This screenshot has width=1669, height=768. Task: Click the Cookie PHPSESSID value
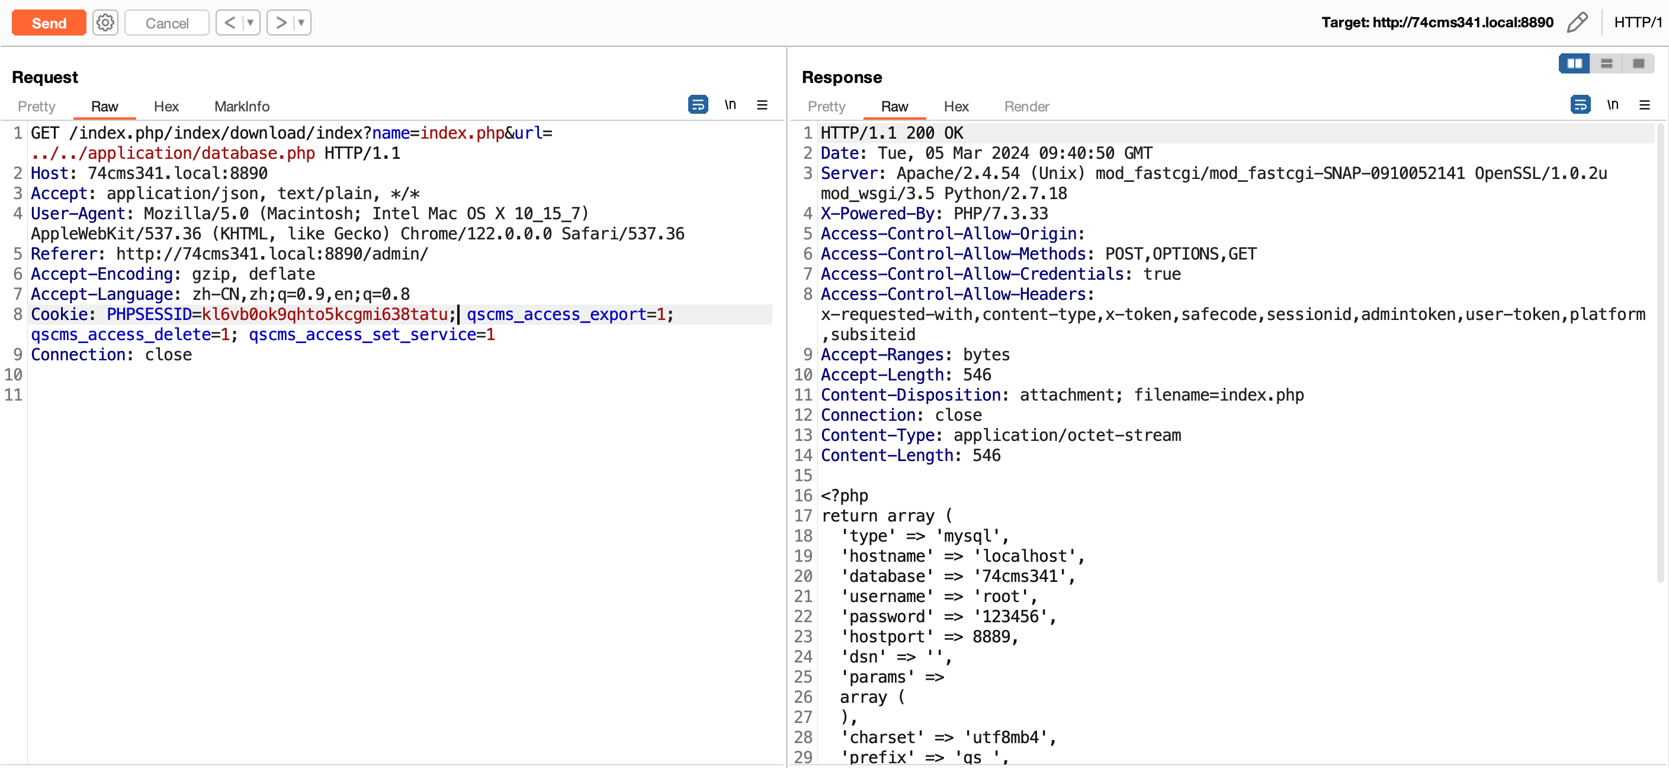tap(324, 314)
